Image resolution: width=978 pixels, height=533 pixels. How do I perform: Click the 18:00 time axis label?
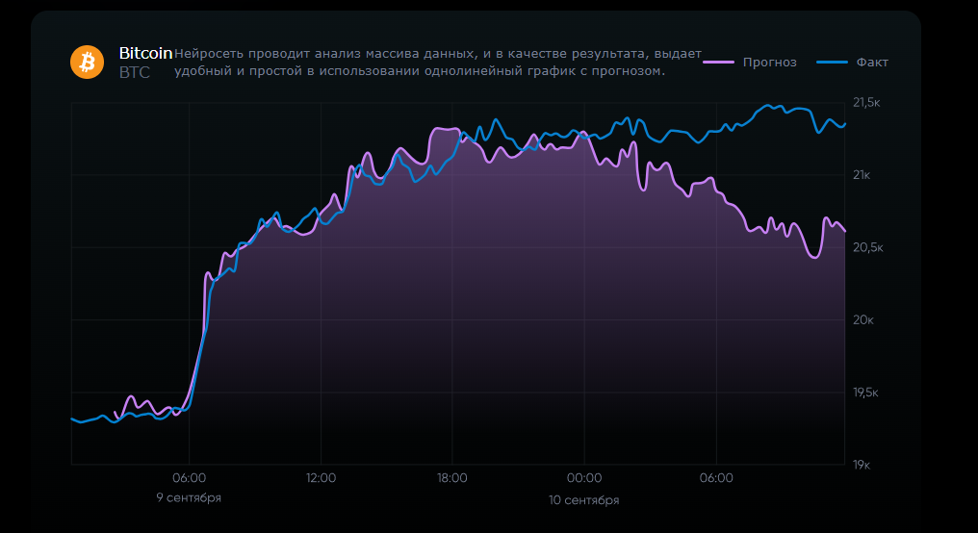(452, 478)
